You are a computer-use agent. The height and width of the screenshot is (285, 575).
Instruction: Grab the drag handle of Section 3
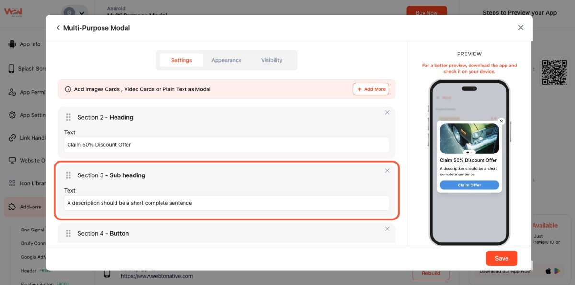pyautogui.click(x=69, y=175)
